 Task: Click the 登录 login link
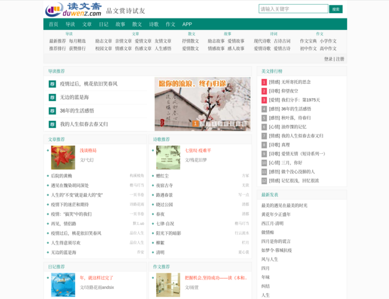coord(328,59)
